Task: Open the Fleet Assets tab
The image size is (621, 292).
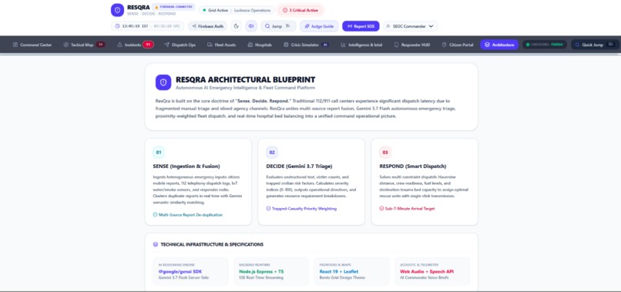Action: (x=221, y=45)
